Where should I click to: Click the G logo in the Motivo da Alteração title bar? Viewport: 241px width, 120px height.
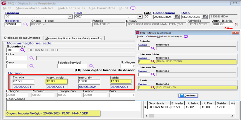click(x=138, y=33)
